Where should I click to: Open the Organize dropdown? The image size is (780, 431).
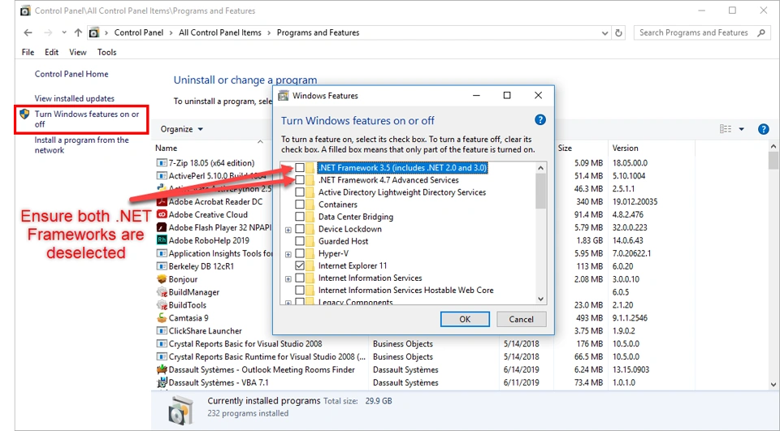pos(181,129)
